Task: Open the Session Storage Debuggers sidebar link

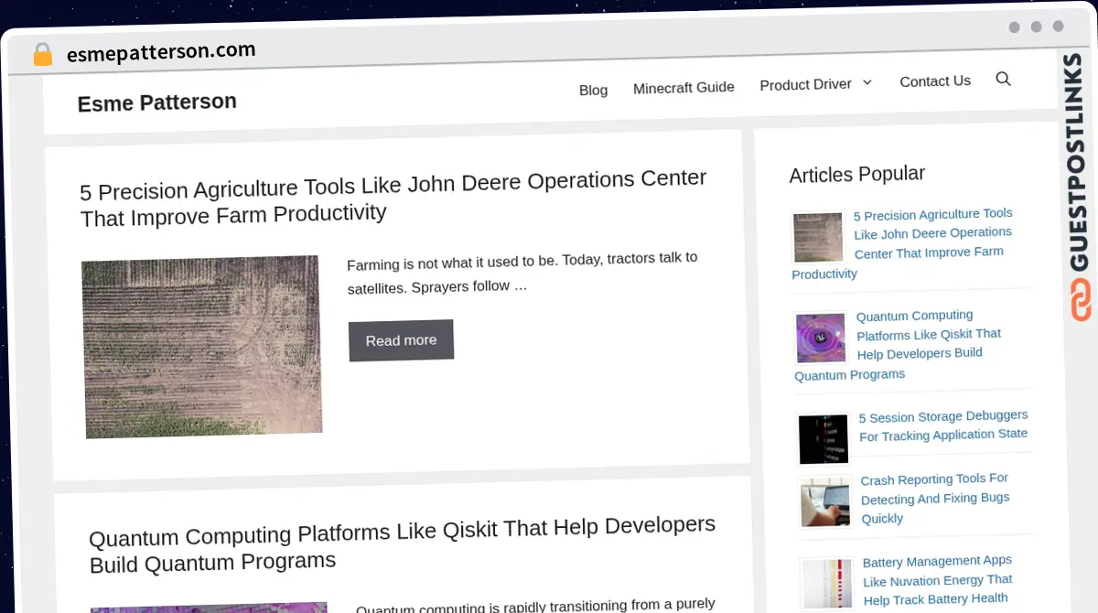Action: (943, 425)
